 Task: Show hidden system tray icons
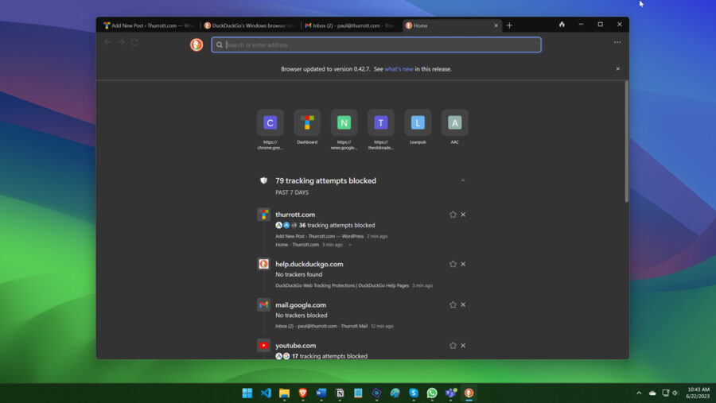pos(638,393)
